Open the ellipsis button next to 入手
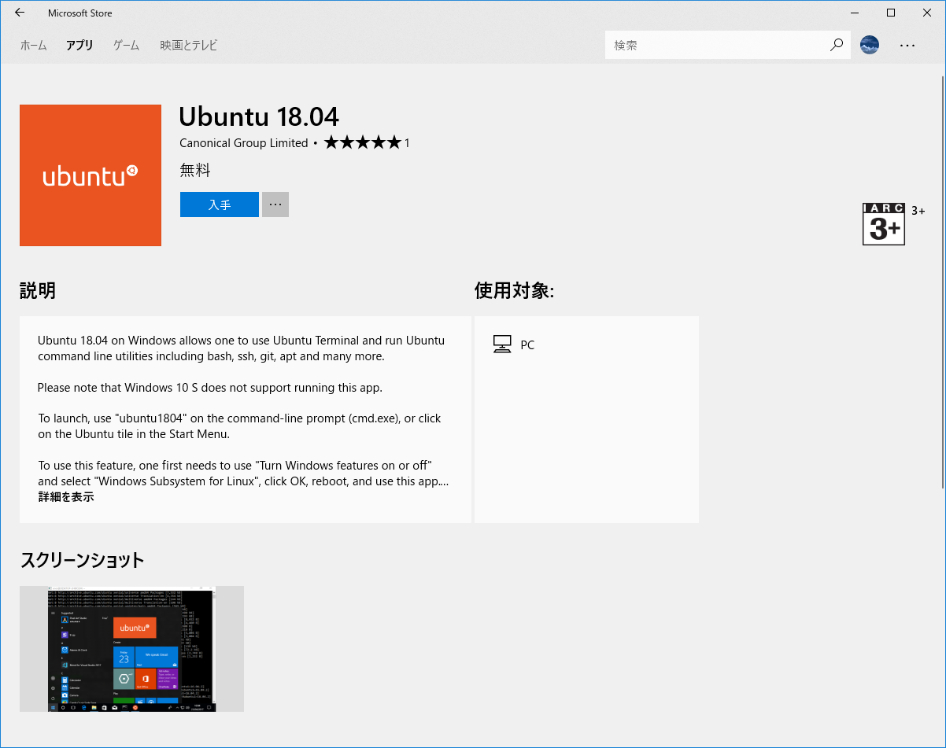Viewport: 946px width, 748px height. 275,205
